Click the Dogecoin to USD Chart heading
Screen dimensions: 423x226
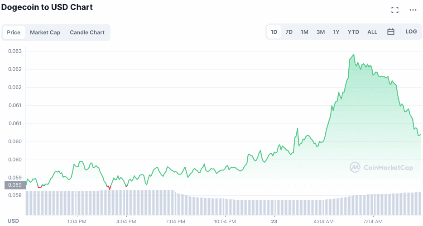[x=47, y=7]
